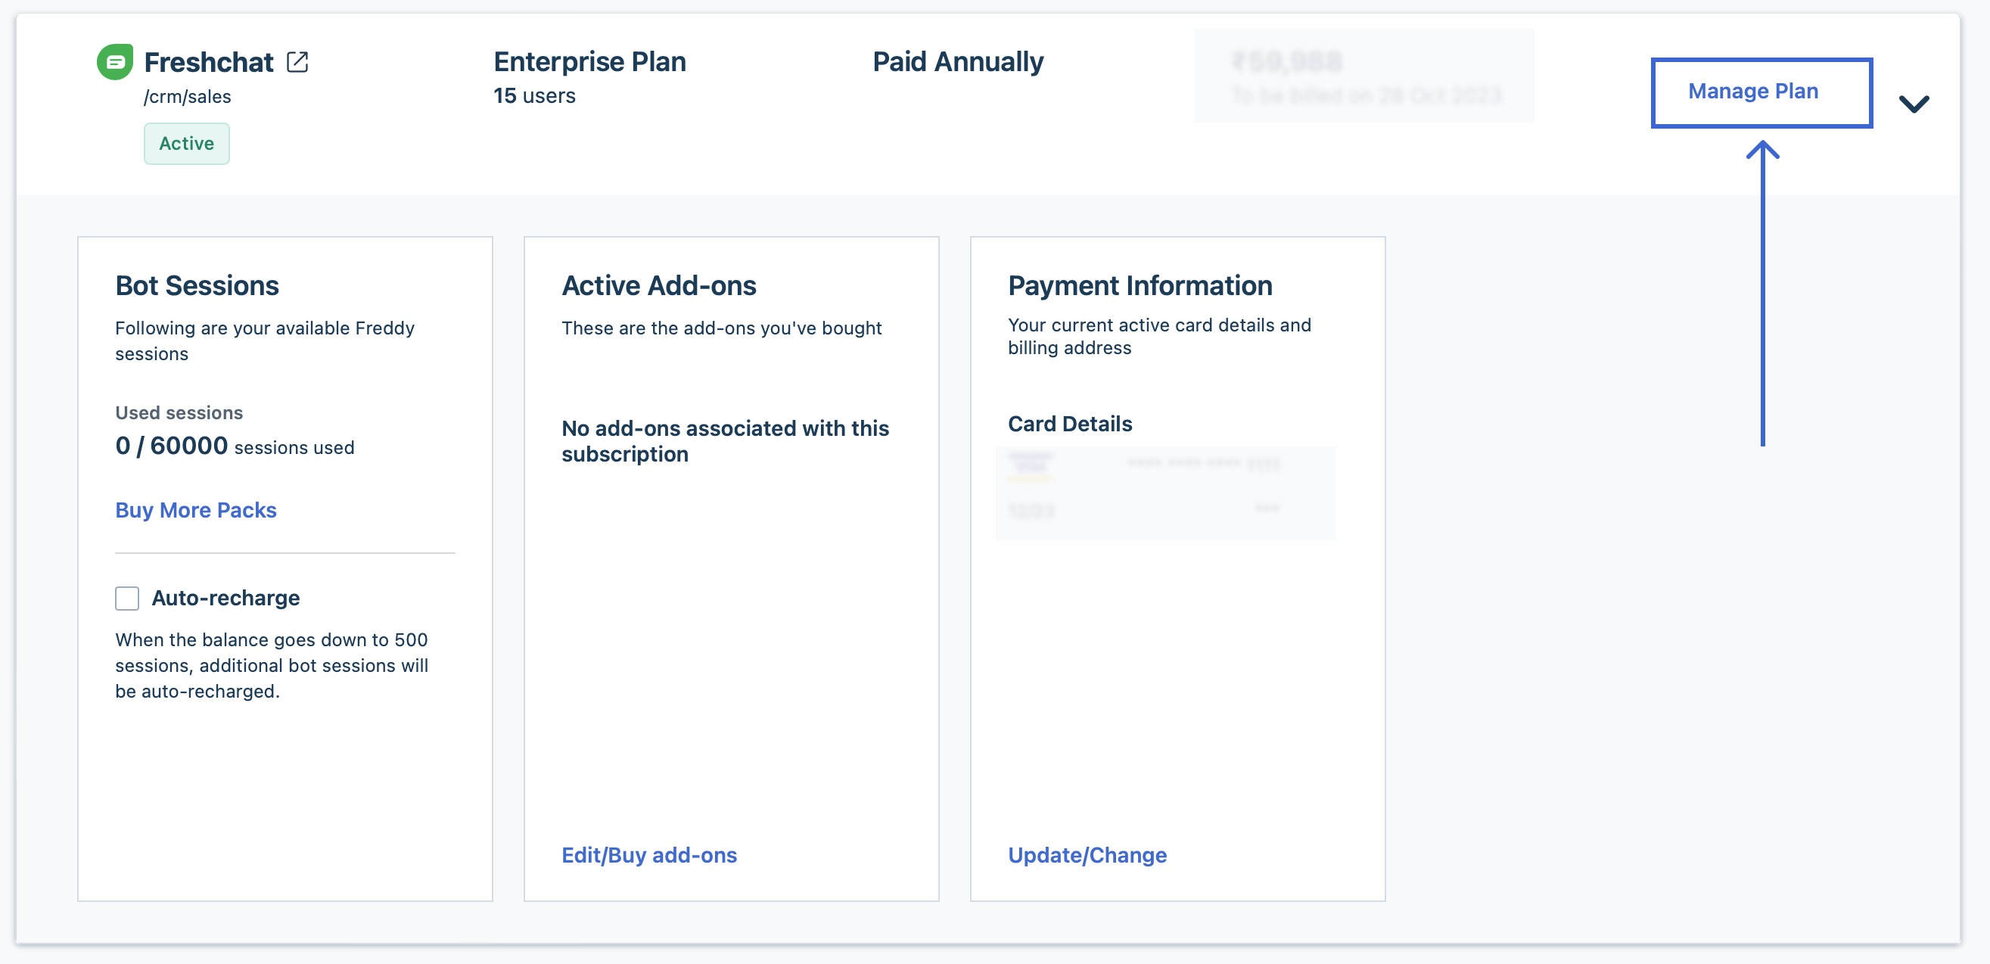Click the Freshchat product name
The height and width of the screenshot is (964, 1990).
point(209,62)
